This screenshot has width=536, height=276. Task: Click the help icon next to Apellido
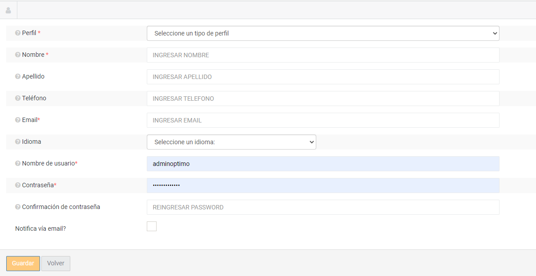[x=18, y=77]
